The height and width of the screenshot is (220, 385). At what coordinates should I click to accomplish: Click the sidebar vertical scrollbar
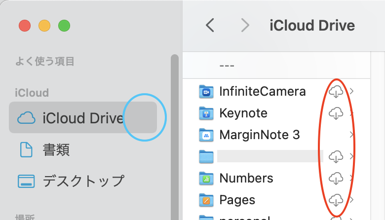point(174,138)
